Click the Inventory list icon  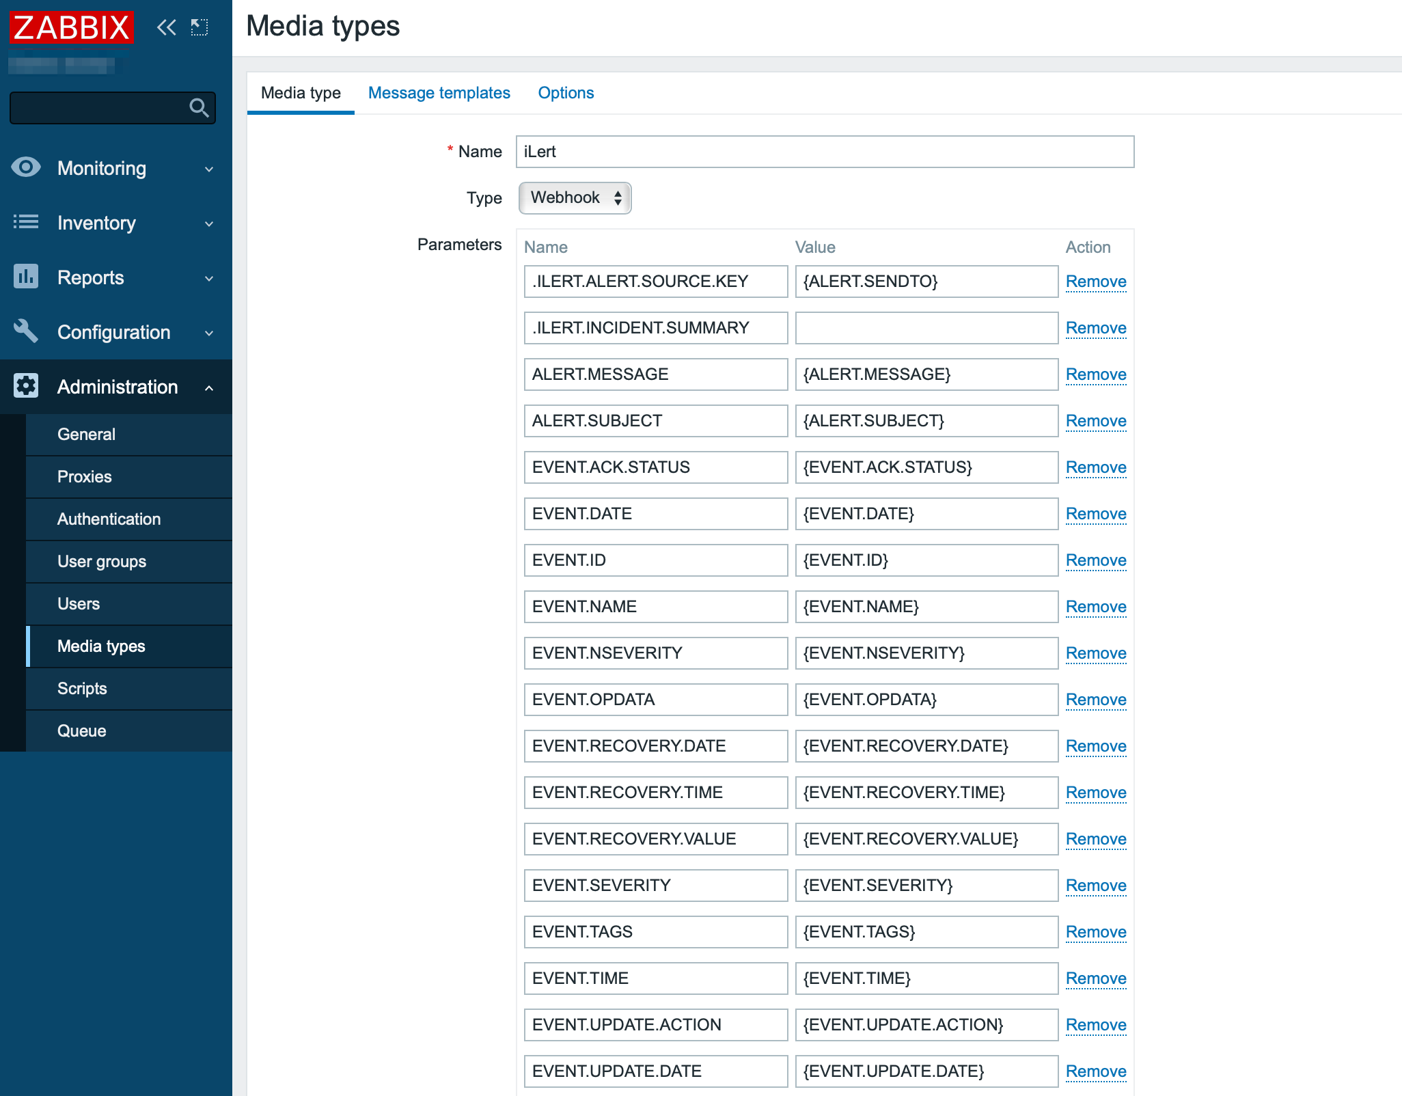click(x=26, y=222)
